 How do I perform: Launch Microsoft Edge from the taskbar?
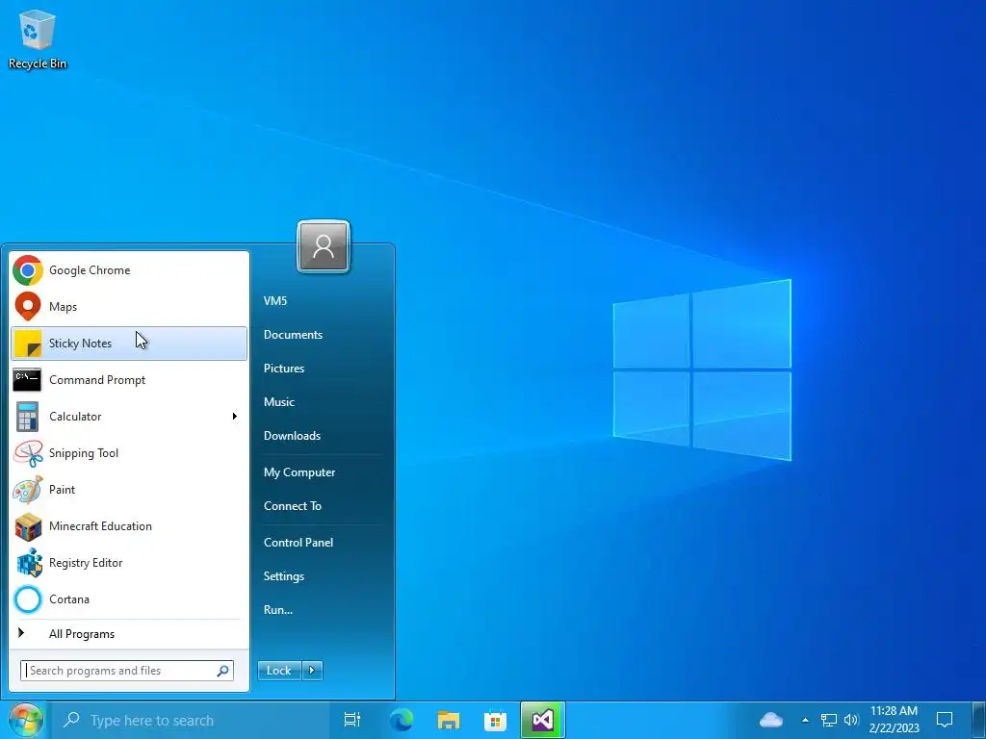[402, 720]
